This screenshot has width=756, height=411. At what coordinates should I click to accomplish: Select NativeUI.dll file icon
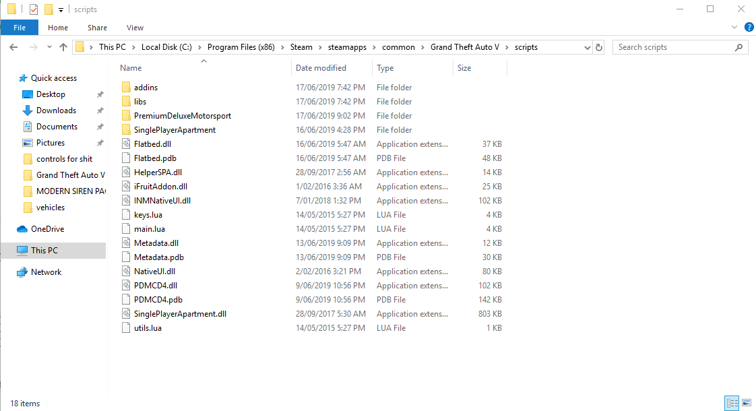126,272
